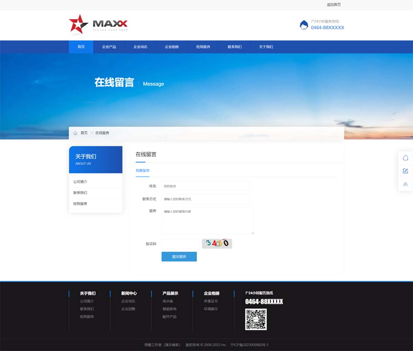Click the QR code in the footer

[256, 319]
